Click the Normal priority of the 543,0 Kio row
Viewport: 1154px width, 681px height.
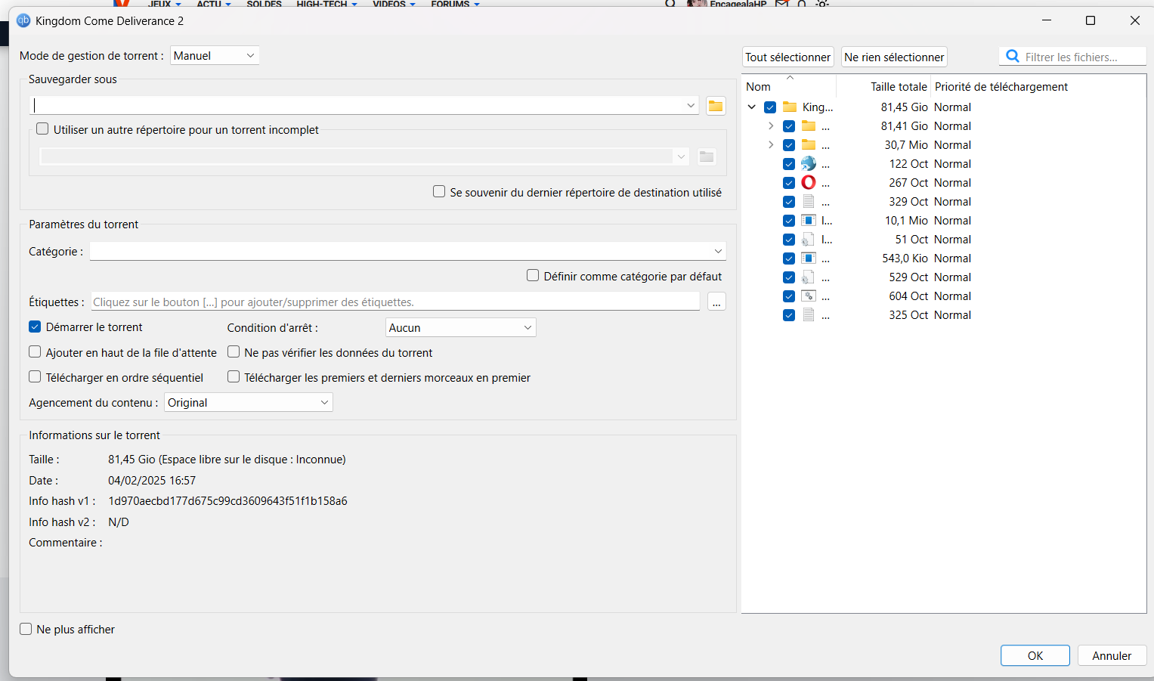(952, 258)
